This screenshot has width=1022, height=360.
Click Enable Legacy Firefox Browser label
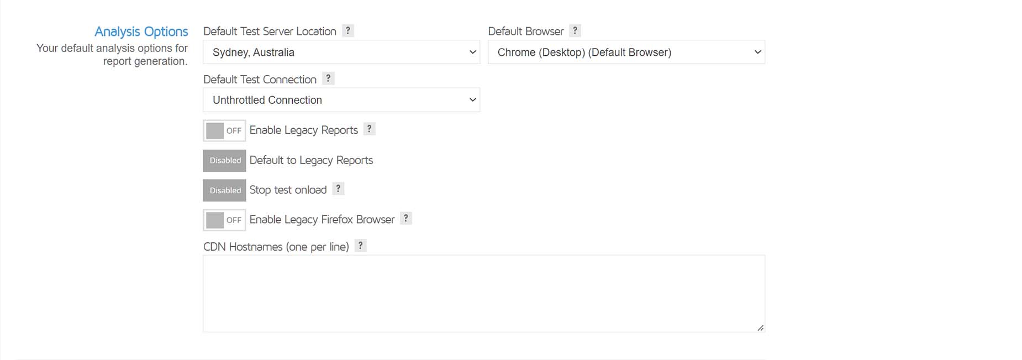[x=322, y=220]
